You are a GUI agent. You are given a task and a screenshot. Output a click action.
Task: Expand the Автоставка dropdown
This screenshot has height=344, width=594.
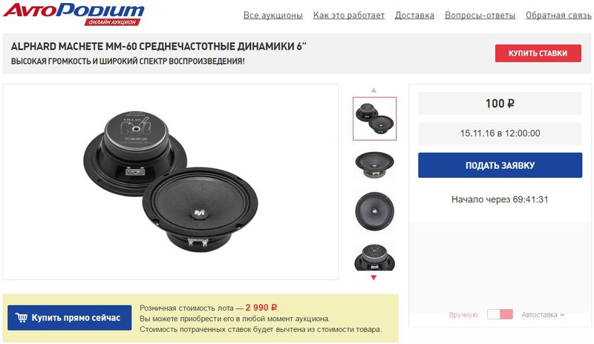pyautogui.click(x=543, y=315)
